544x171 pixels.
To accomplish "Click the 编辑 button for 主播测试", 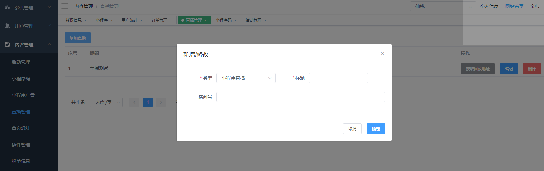I will click(x=509, y=69).
